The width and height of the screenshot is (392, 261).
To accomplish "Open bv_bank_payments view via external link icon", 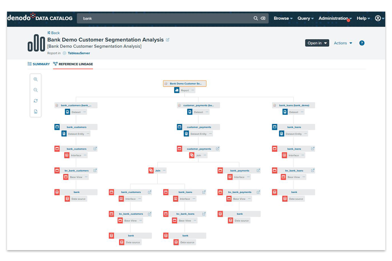I will [258, 192].
